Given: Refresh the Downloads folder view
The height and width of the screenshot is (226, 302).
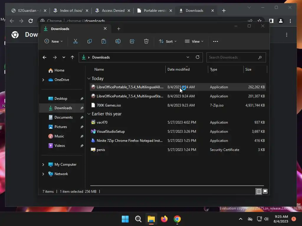Looking at the screenshot, I should pyautogui.click(x=197, y=57).
